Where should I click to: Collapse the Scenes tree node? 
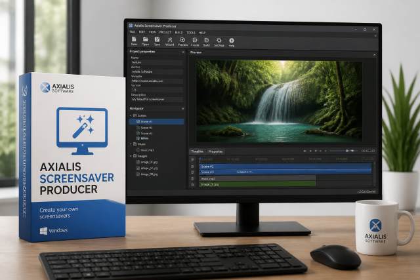[131, 115]
